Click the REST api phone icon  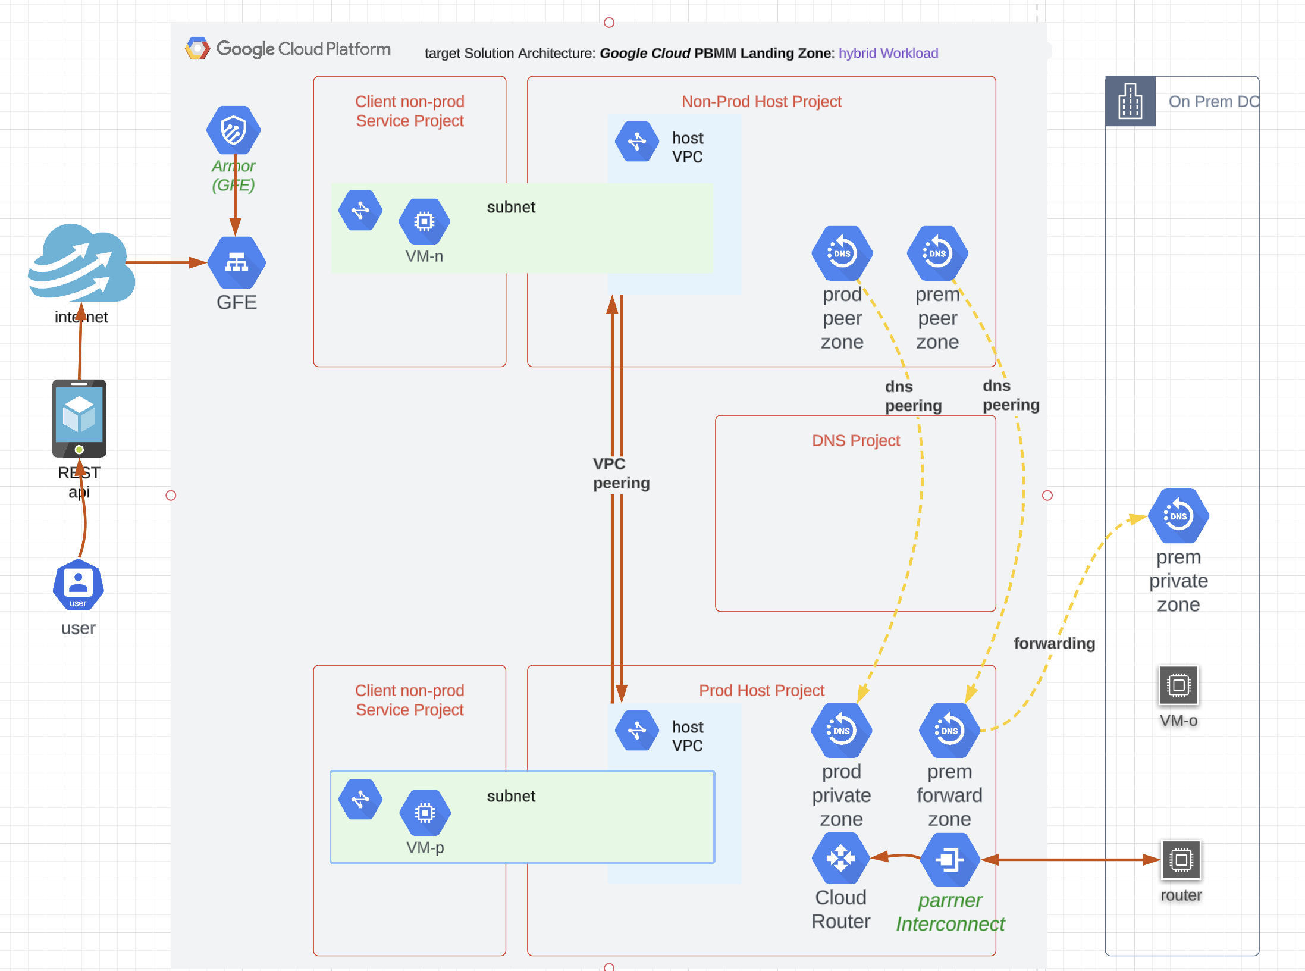[79, 418]
